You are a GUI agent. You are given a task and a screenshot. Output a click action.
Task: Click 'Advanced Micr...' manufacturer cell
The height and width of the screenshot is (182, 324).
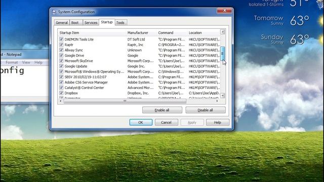[141, 87]
